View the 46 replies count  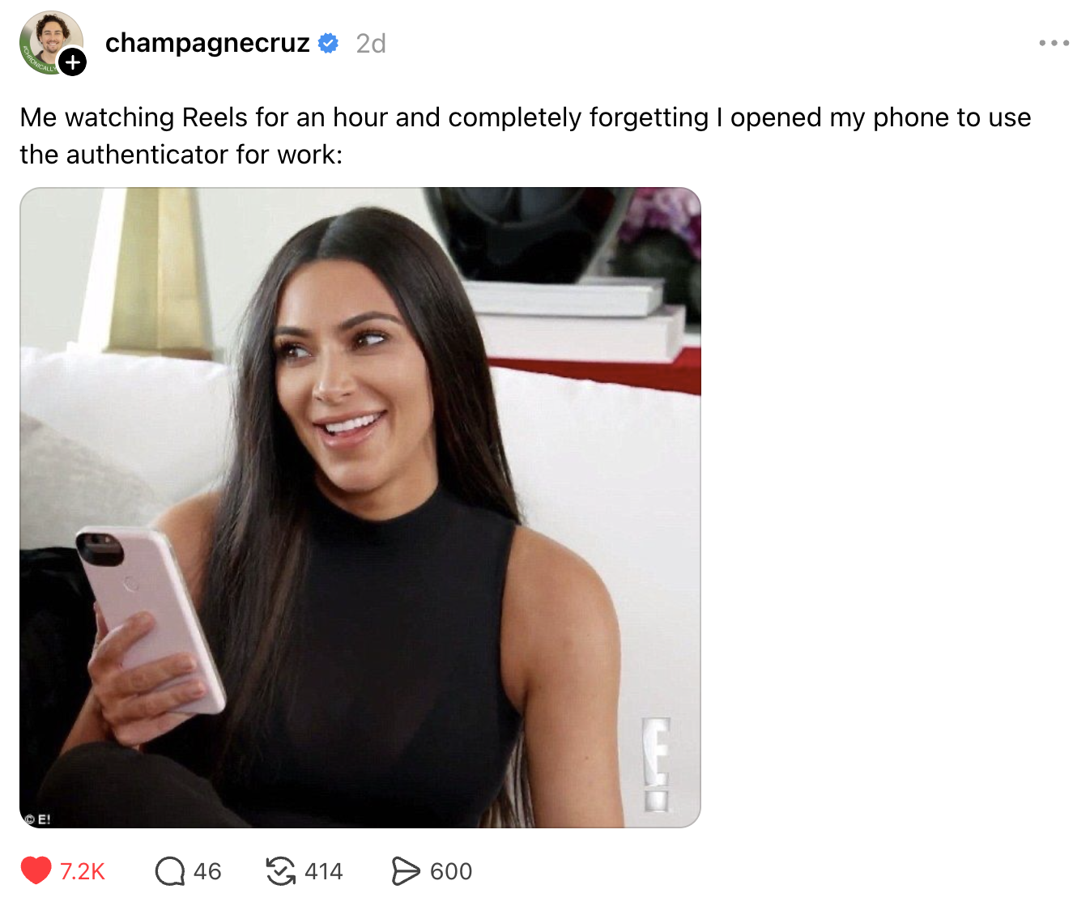207,871
